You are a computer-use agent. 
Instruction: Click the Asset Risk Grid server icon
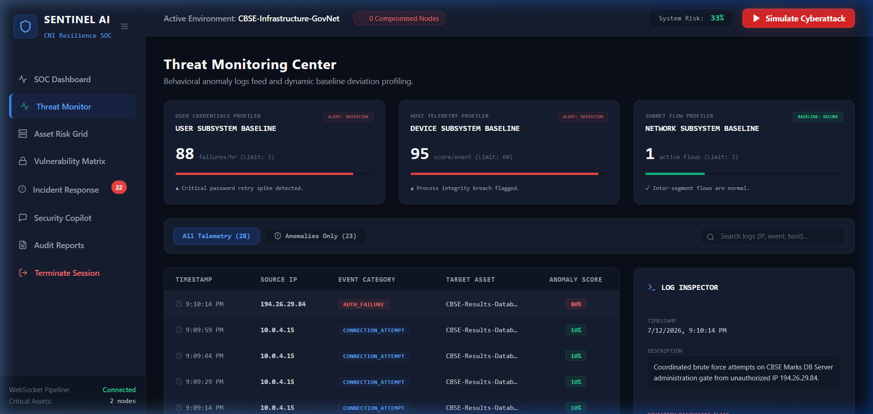tap(23, 134)
